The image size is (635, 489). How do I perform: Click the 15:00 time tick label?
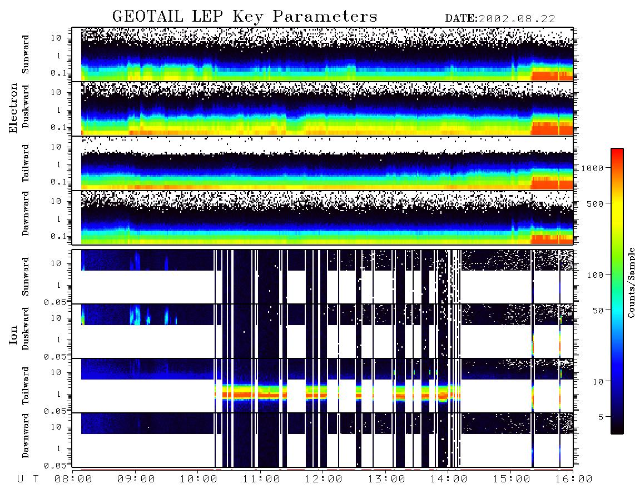click(x=512, y=479)
